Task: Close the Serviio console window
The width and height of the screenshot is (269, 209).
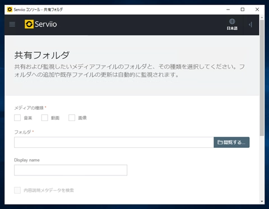Action: (x=257, y=10)
